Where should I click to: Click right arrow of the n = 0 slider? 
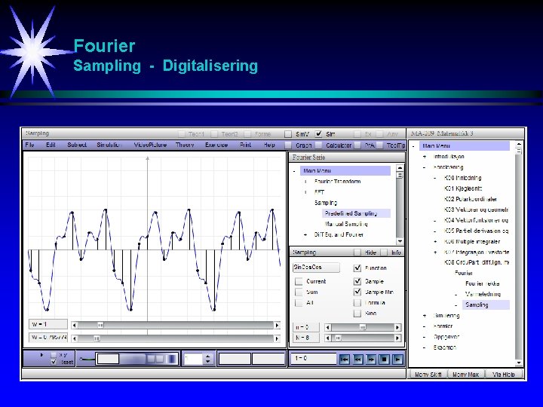[x=397, y=327]
